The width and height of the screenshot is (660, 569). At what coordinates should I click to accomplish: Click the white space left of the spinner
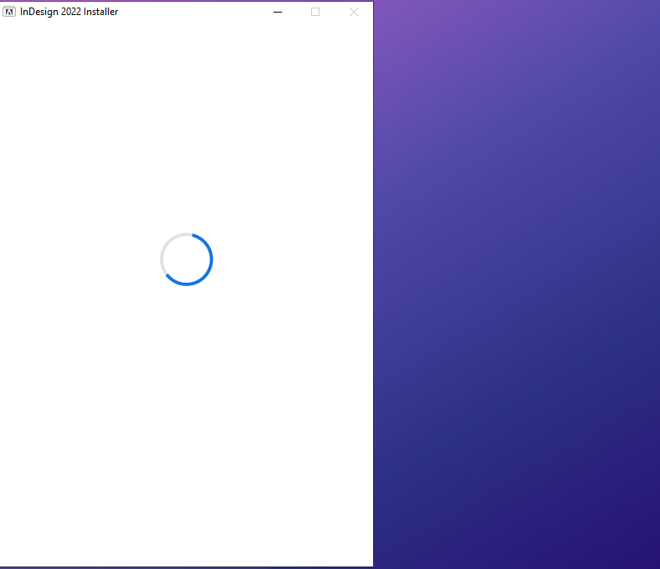pyautogui.click(x=75, y=259)
